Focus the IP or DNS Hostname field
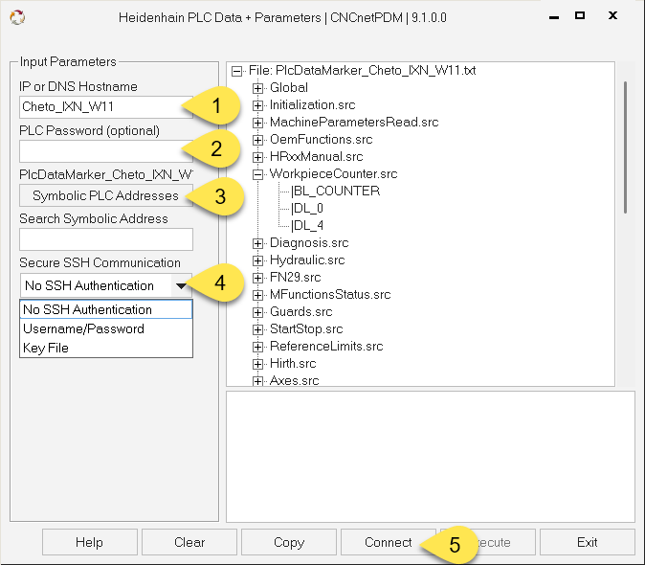 pos(106,107)
